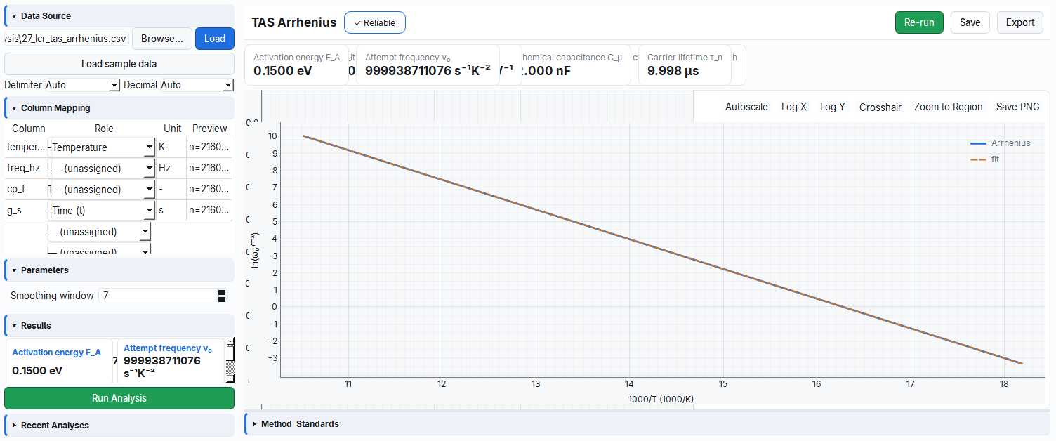
Task: Click the Activation energy 0.1500 eV header card
Action: (297, 65)
